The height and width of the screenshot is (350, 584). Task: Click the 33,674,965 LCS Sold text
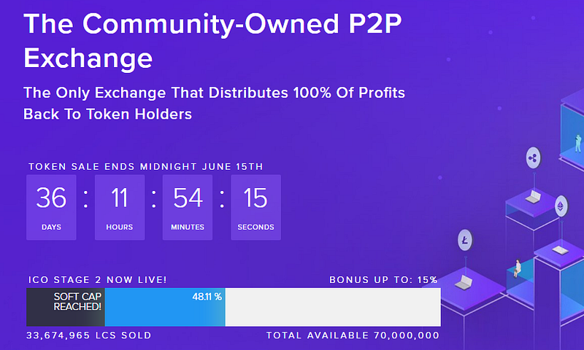[89, 335]
